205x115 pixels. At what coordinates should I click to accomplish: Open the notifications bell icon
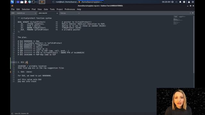tap(180, 2)
